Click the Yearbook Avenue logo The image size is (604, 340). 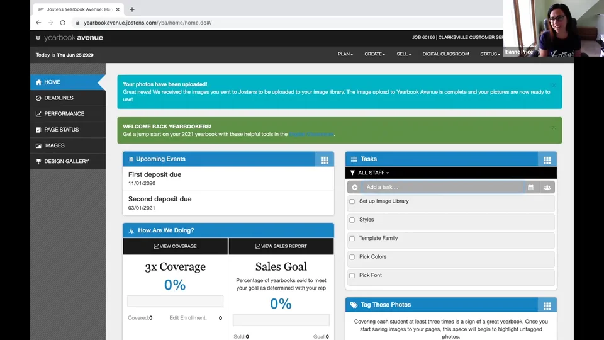[69, 37]
